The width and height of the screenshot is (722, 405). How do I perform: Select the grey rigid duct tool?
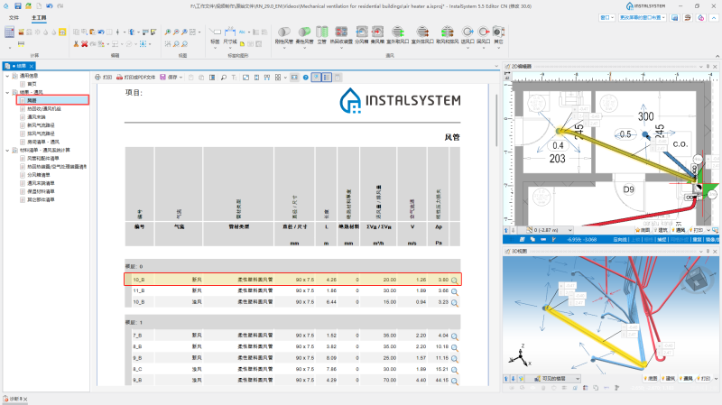(x=284, y=35)
